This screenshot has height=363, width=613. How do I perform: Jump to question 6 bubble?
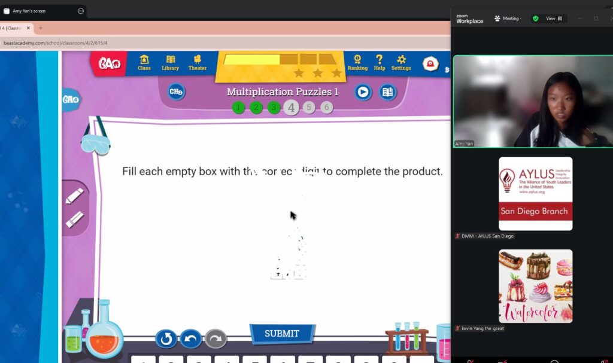pos(326,108)
